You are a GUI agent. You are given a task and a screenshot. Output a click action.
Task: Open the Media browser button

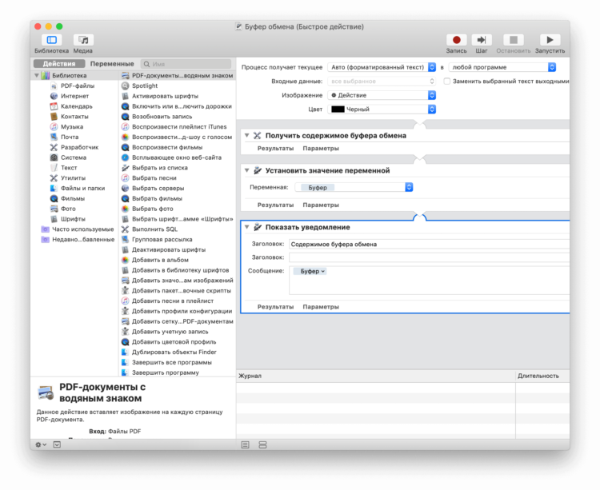pyautogui.click(x=83, y=40)
